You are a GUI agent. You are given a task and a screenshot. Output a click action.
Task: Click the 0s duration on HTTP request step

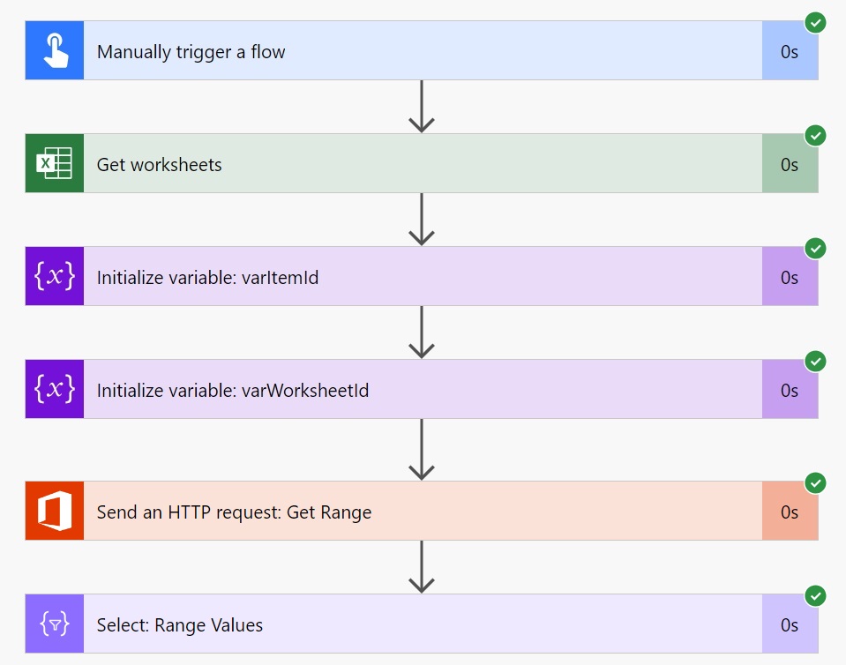[x=790, y=512]
